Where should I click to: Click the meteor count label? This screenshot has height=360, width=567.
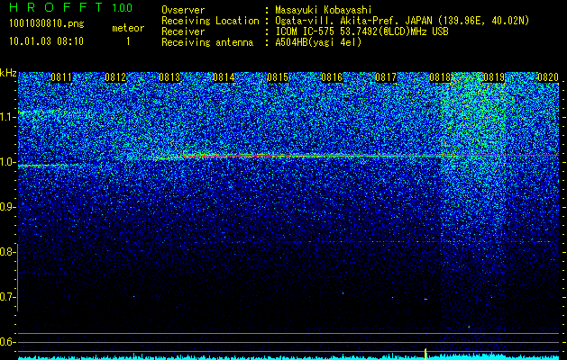point(128,28)
